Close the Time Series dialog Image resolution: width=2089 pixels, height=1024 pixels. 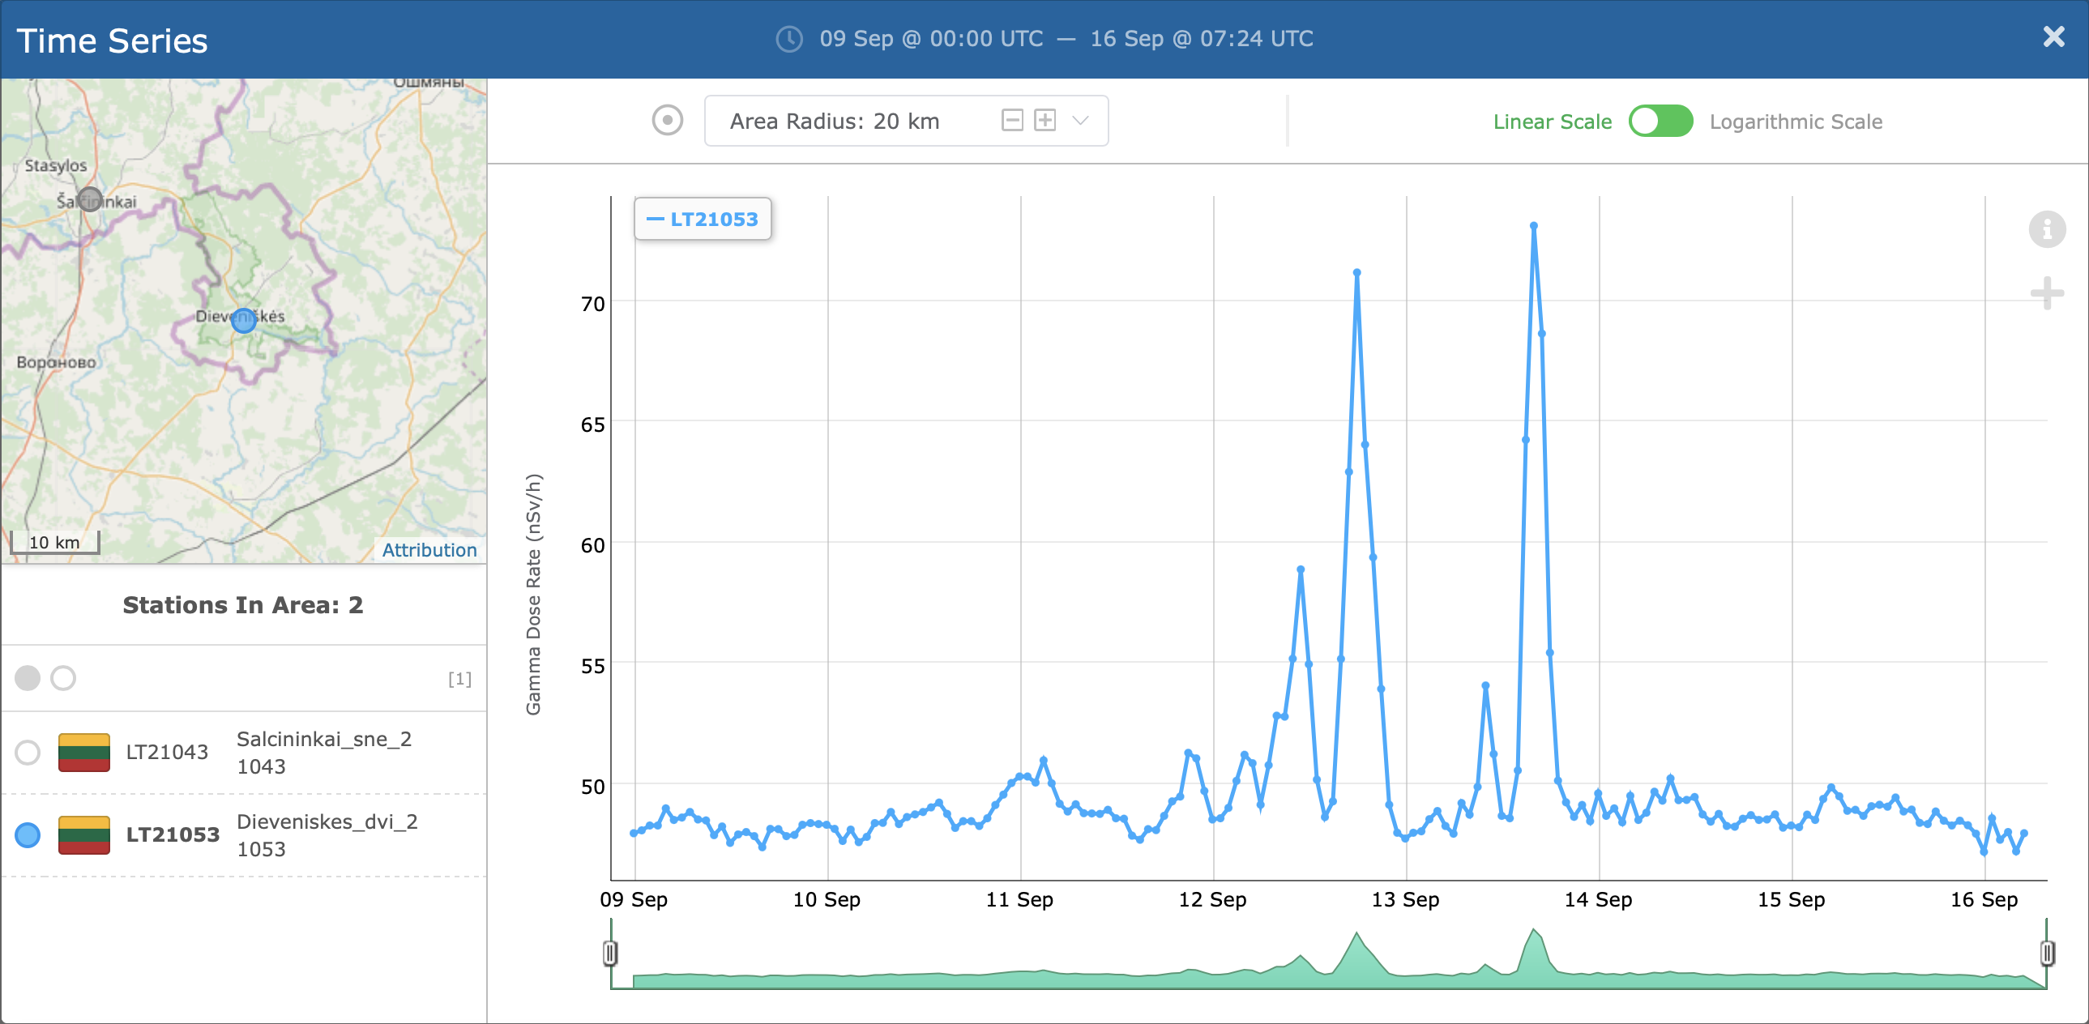point(2053,37)
